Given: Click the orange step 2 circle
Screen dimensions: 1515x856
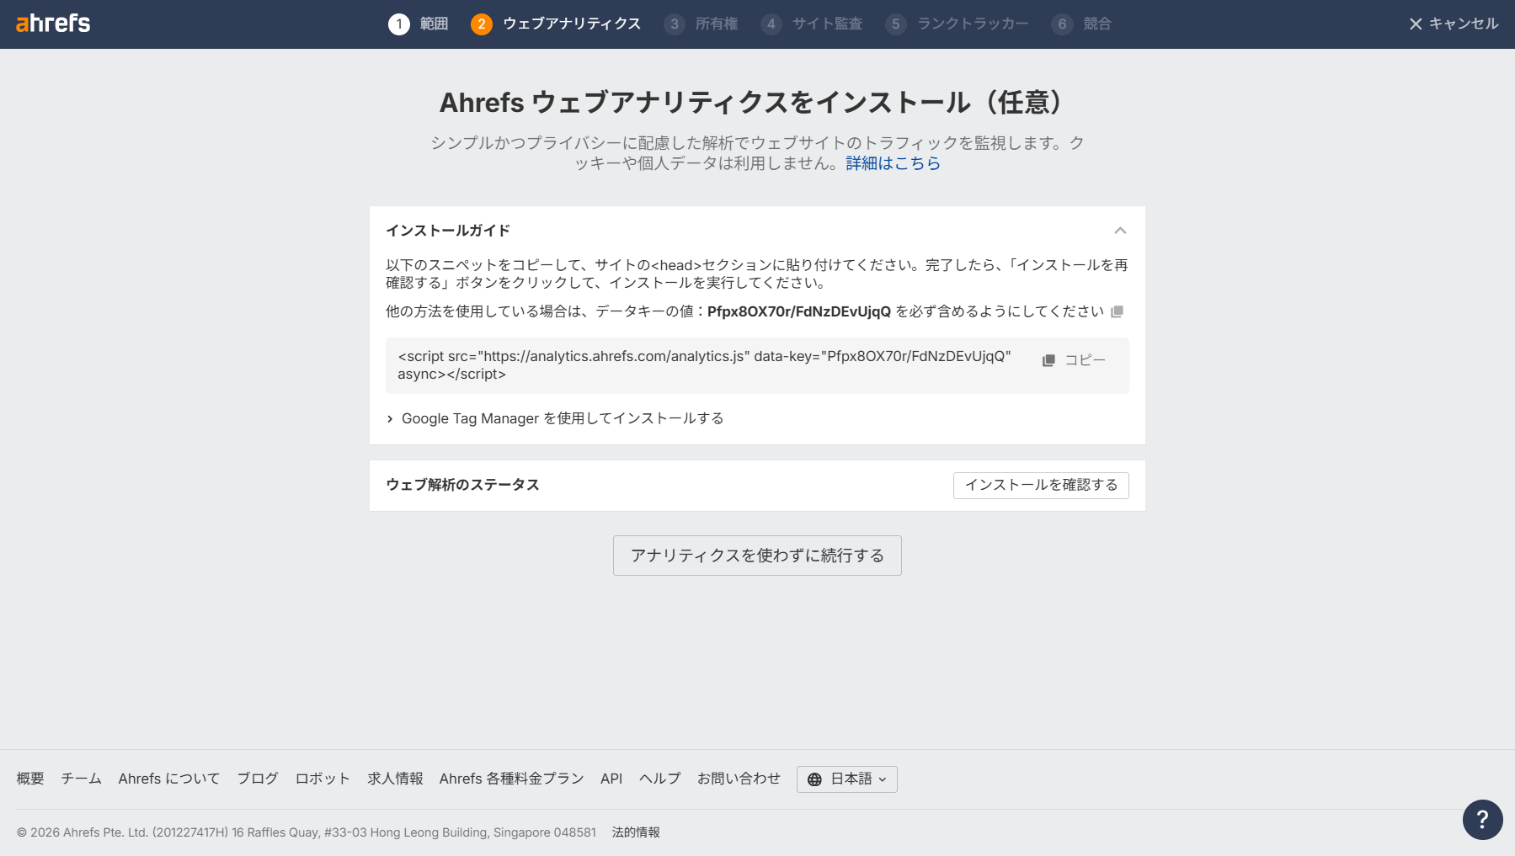Looking at the screenshot, I should coord(481,24).
